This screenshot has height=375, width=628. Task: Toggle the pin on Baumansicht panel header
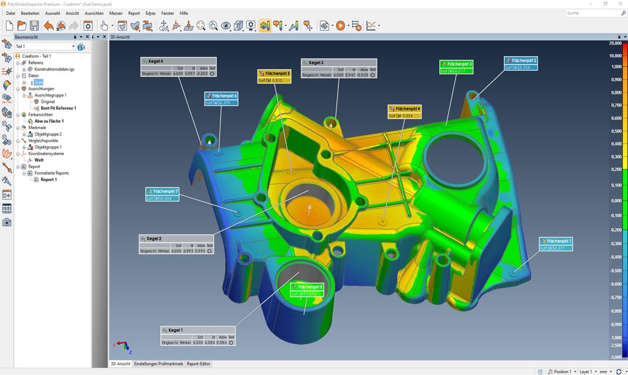click(75, 37)
